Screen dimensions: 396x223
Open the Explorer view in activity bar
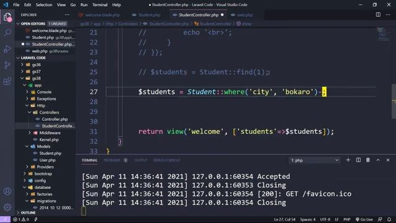click(x=7, y=17)
